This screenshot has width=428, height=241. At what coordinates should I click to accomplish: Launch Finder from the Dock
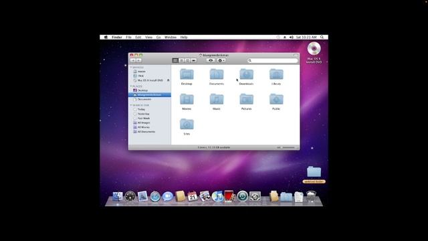[x=118, y=196]
